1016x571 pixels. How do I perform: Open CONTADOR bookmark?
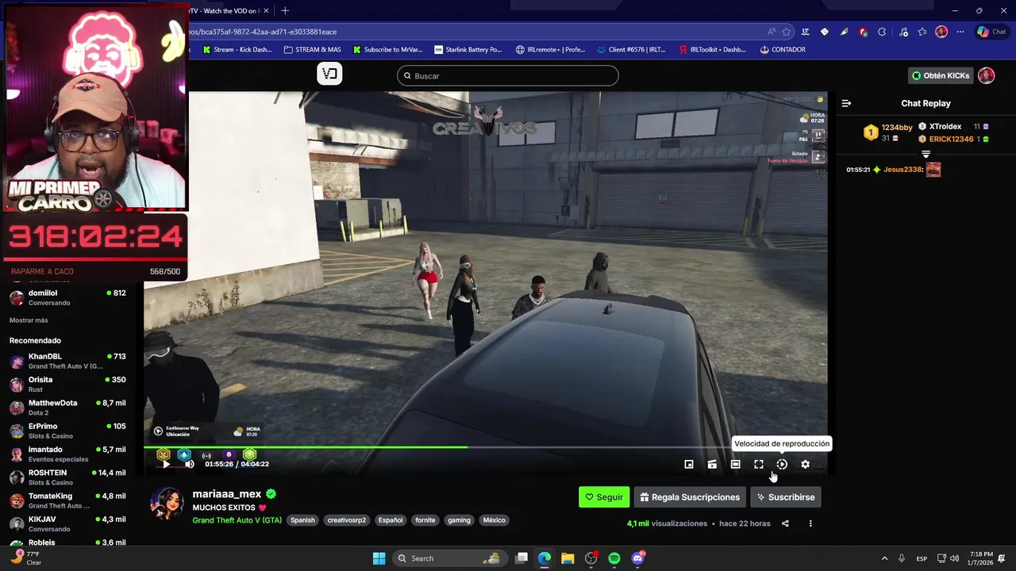pyautogui.click(x=783, y=49)
